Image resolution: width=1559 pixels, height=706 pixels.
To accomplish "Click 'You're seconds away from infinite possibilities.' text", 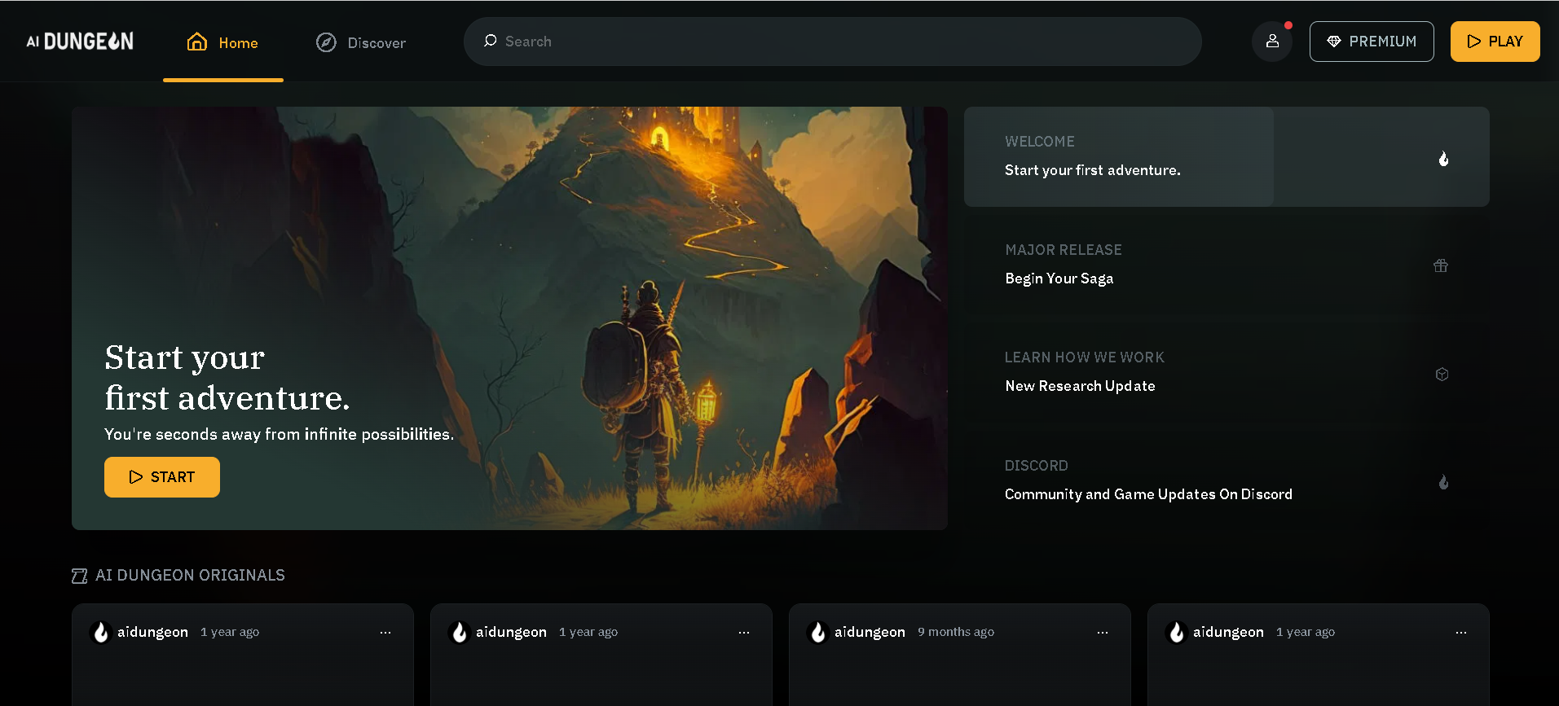I will coord(280,435).
